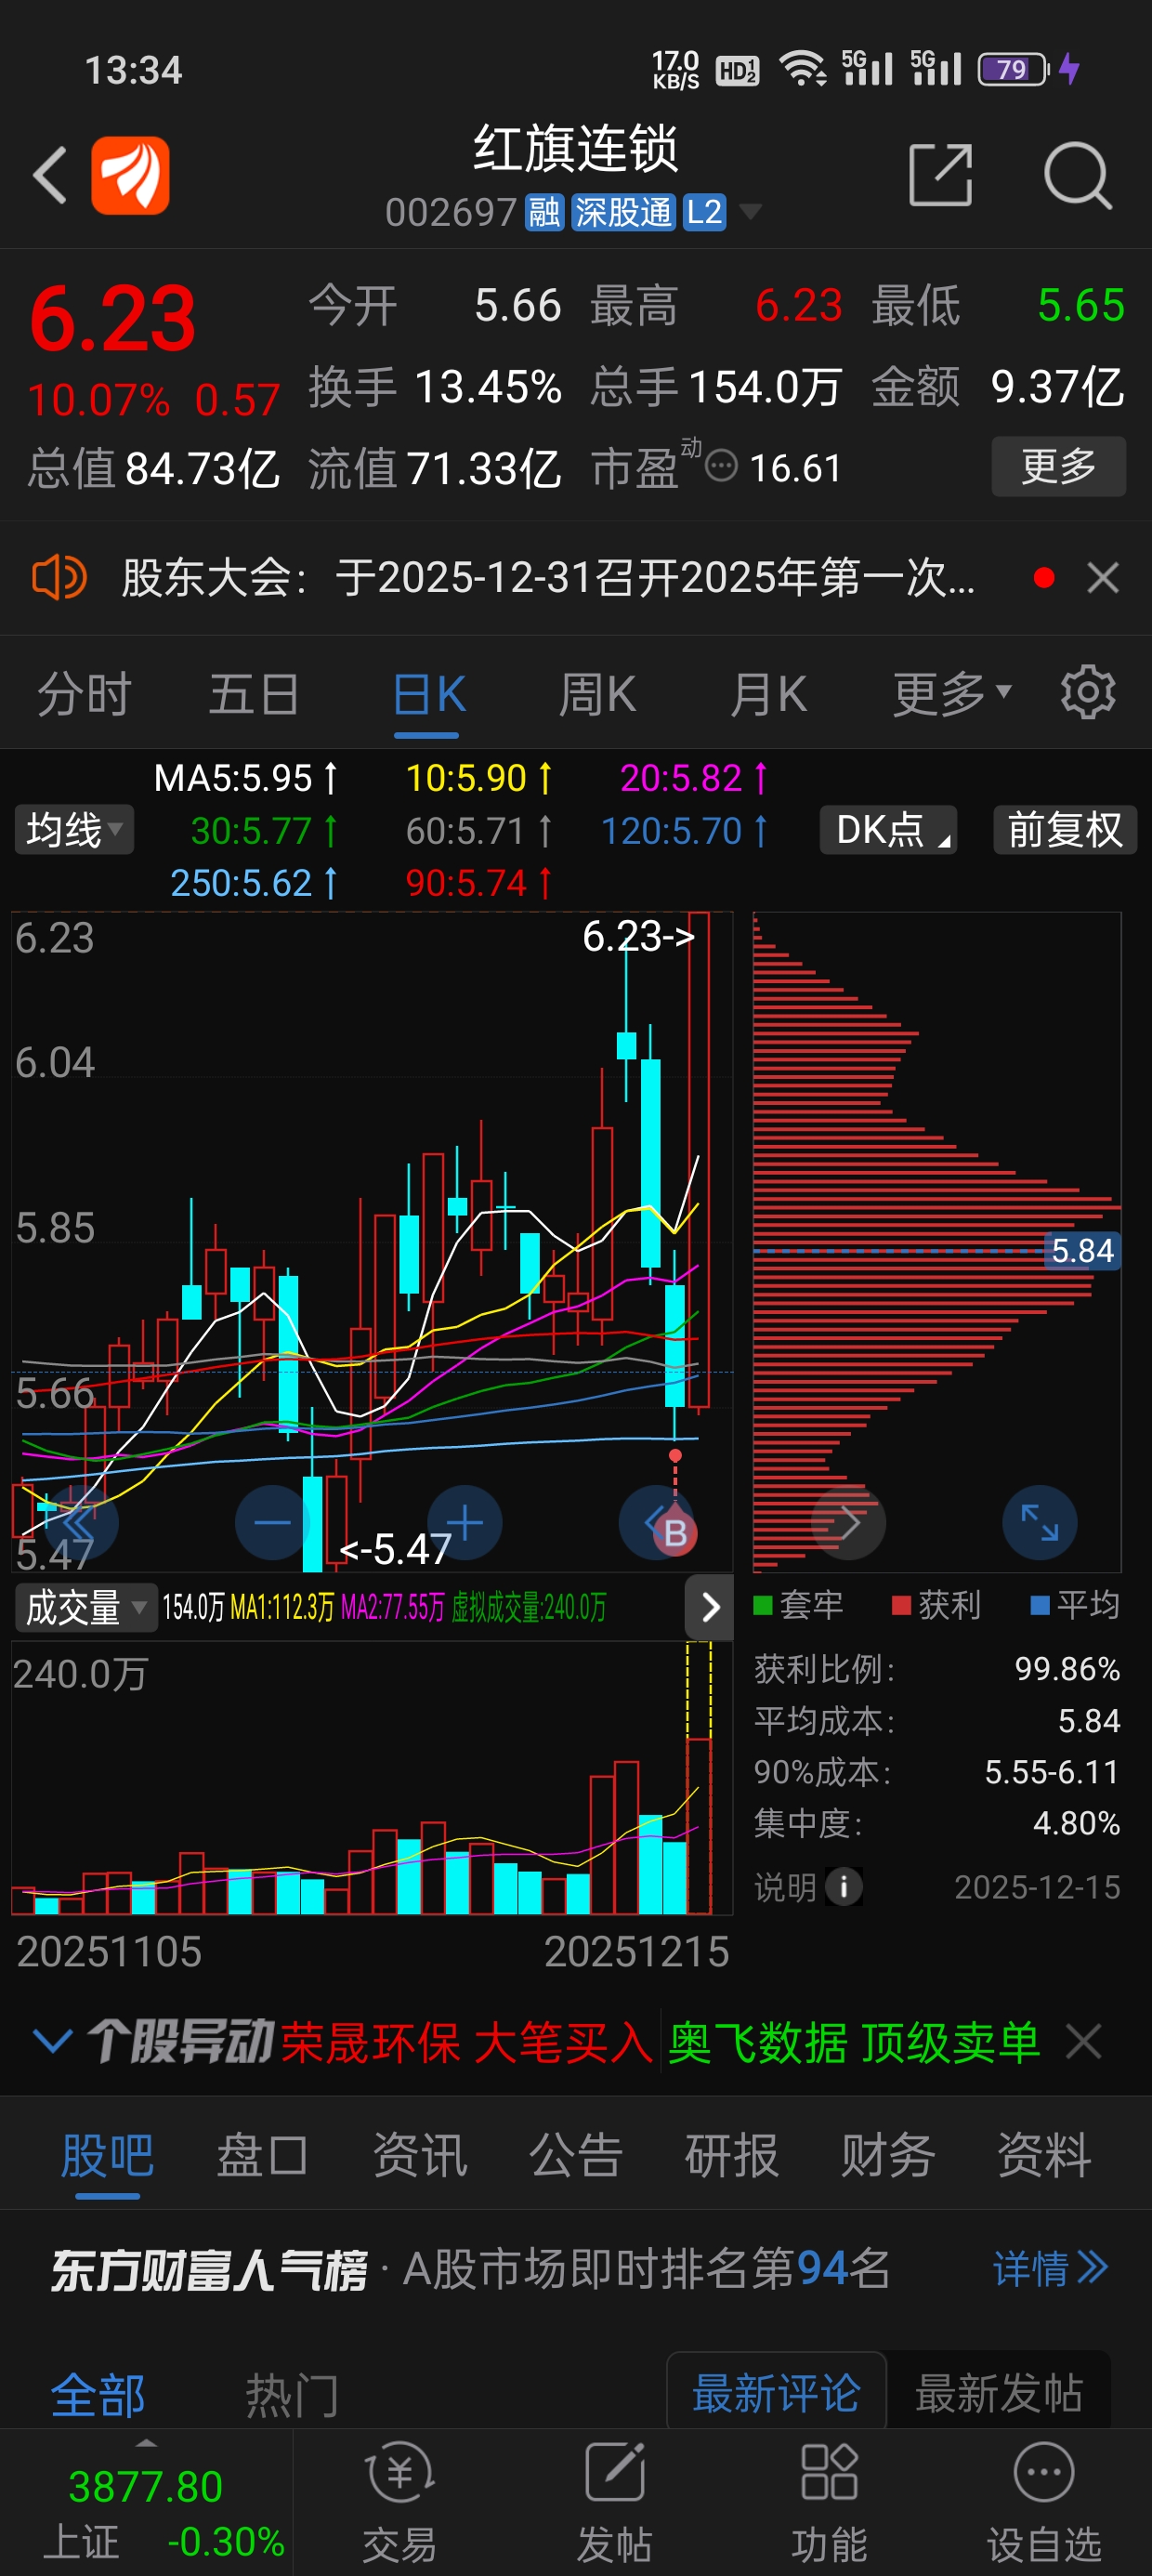Select the 热门 posts filter
This screenshot has width=1152, height=2576.
coord(292,2396)
